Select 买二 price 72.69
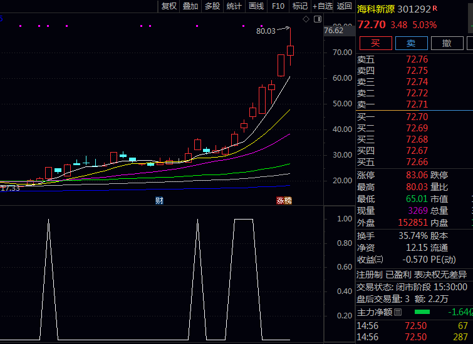 tap(417, 128)
